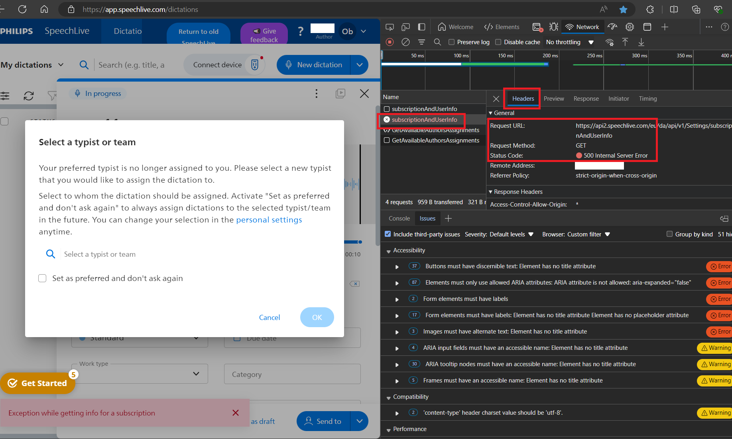
Task: Open the three-dot menu of the dictation panel
Action: point(317,94)
